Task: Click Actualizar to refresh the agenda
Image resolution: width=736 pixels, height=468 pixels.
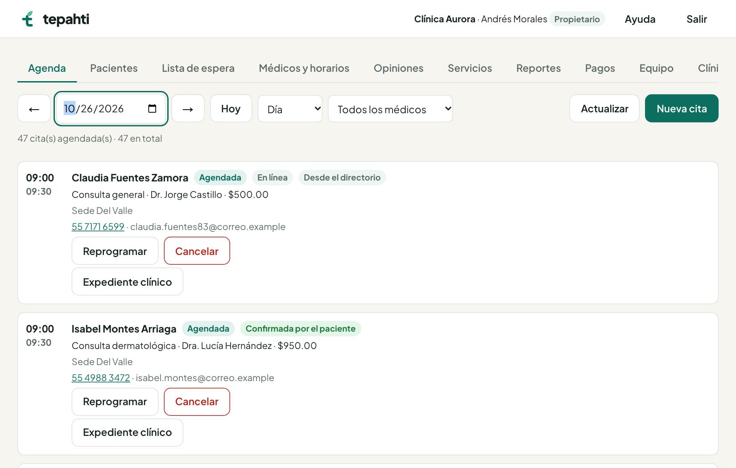Action: 604,108
